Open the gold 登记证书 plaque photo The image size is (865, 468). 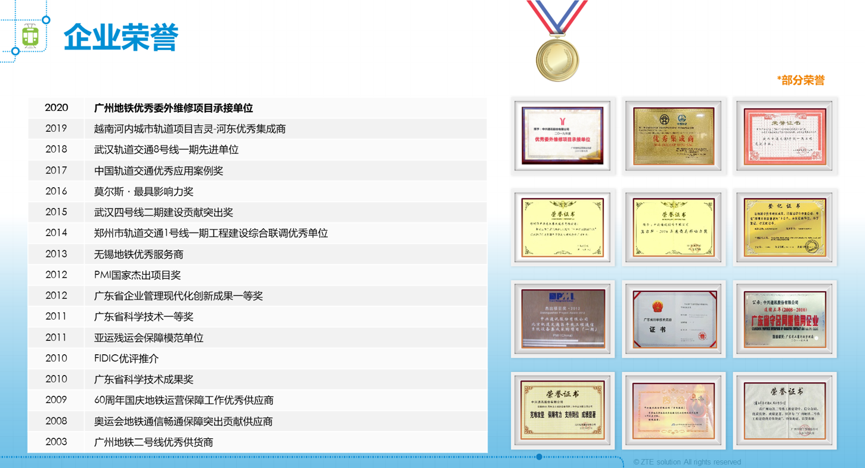pyautogui.click(x=785, y=228)
